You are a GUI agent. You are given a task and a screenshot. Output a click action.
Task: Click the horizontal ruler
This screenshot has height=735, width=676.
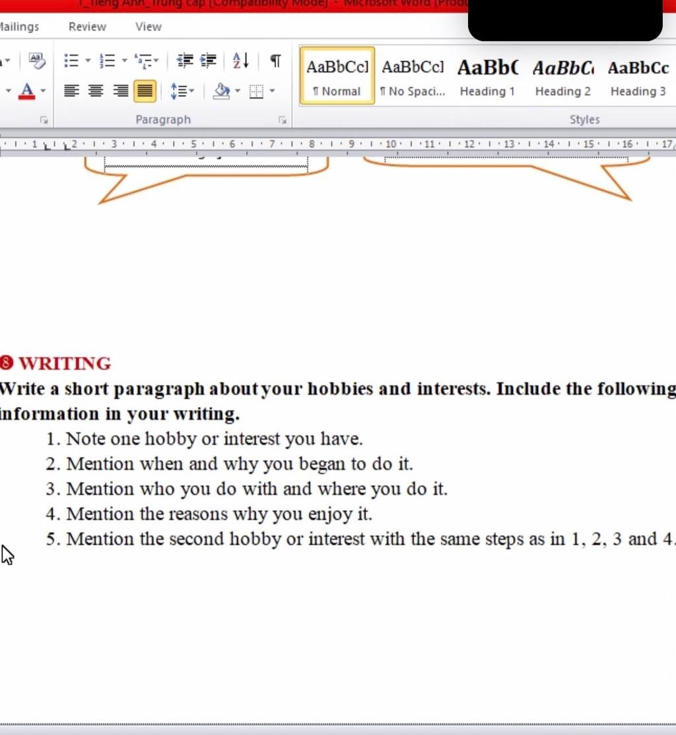(338, 144)
